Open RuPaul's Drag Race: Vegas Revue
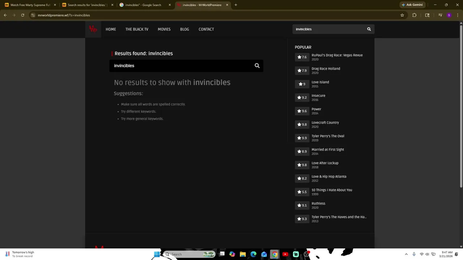Screen dimensions: 463x260 [x=337, y=55]
